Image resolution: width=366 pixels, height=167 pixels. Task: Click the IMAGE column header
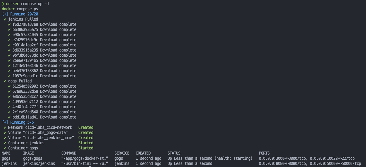click(29, 153)
